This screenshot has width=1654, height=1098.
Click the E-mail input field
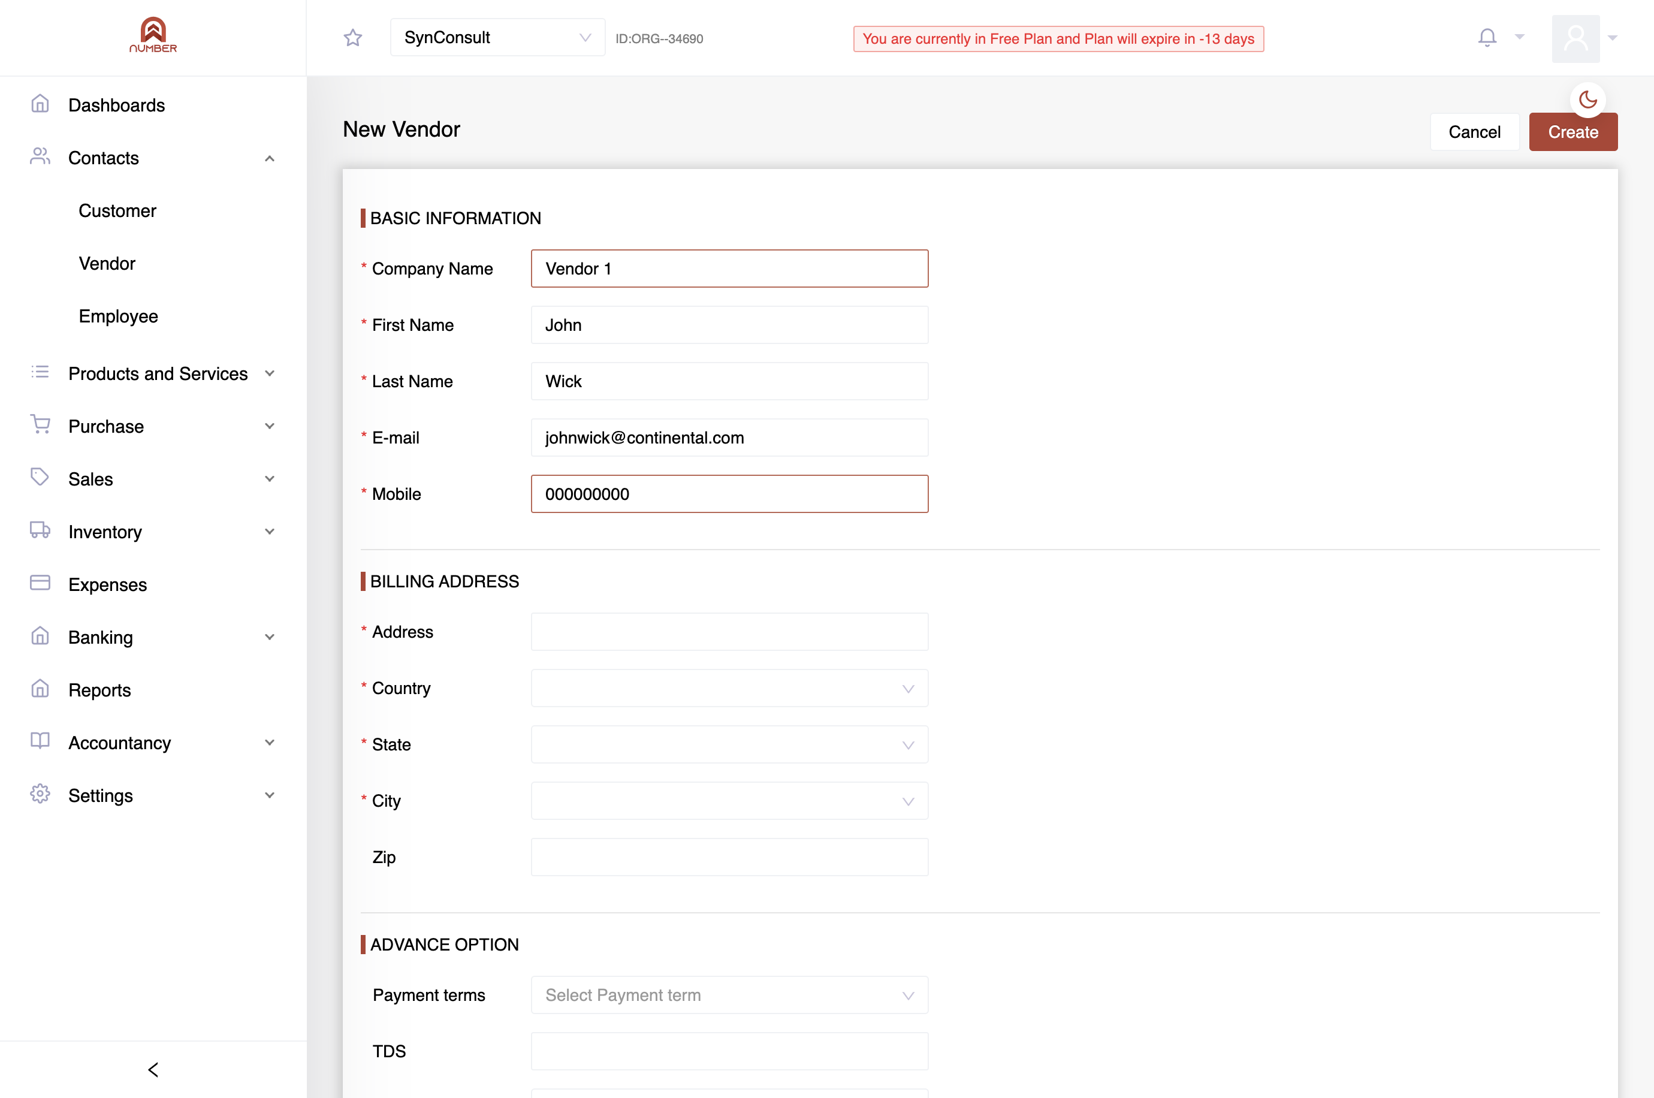729,438
